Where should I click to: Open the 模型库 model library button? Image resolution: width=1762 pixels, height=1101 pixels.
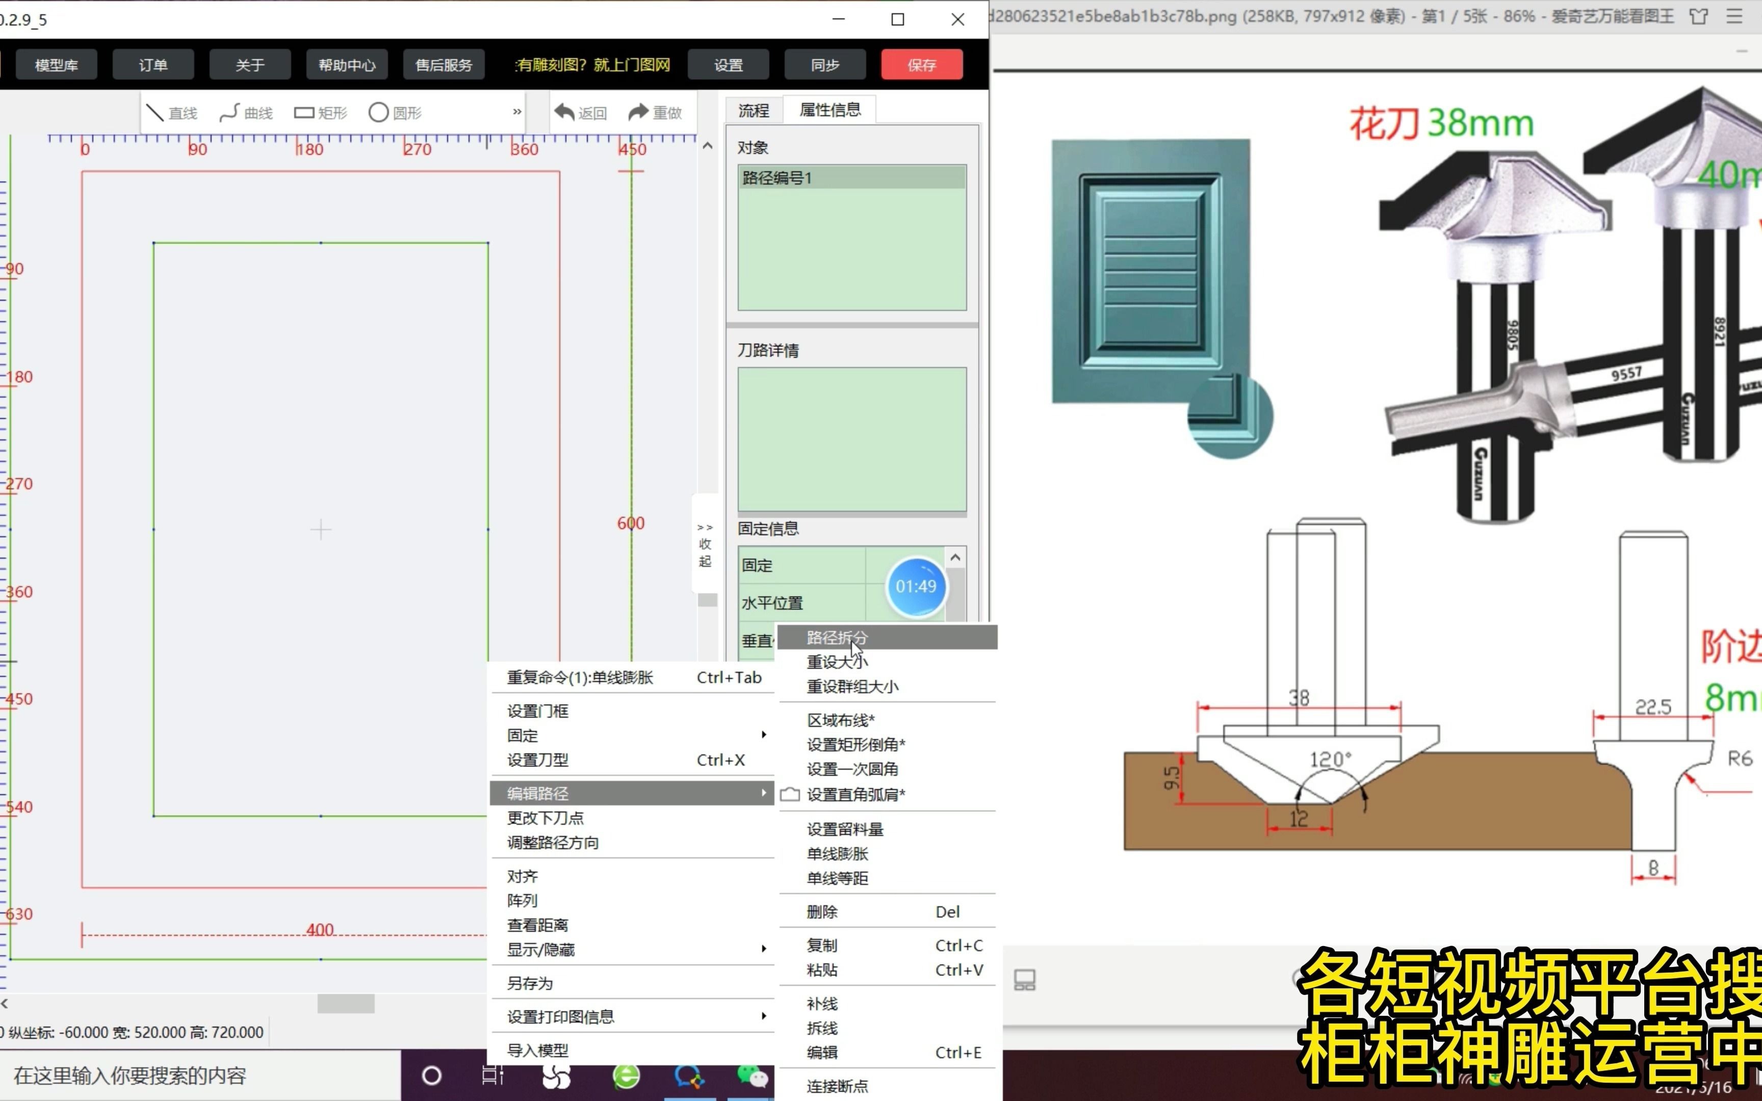click(x=56, y=65)
